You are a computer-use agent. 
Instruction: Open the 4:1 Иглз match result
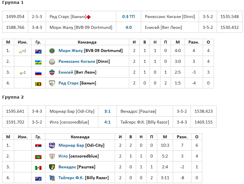(107, 122)
